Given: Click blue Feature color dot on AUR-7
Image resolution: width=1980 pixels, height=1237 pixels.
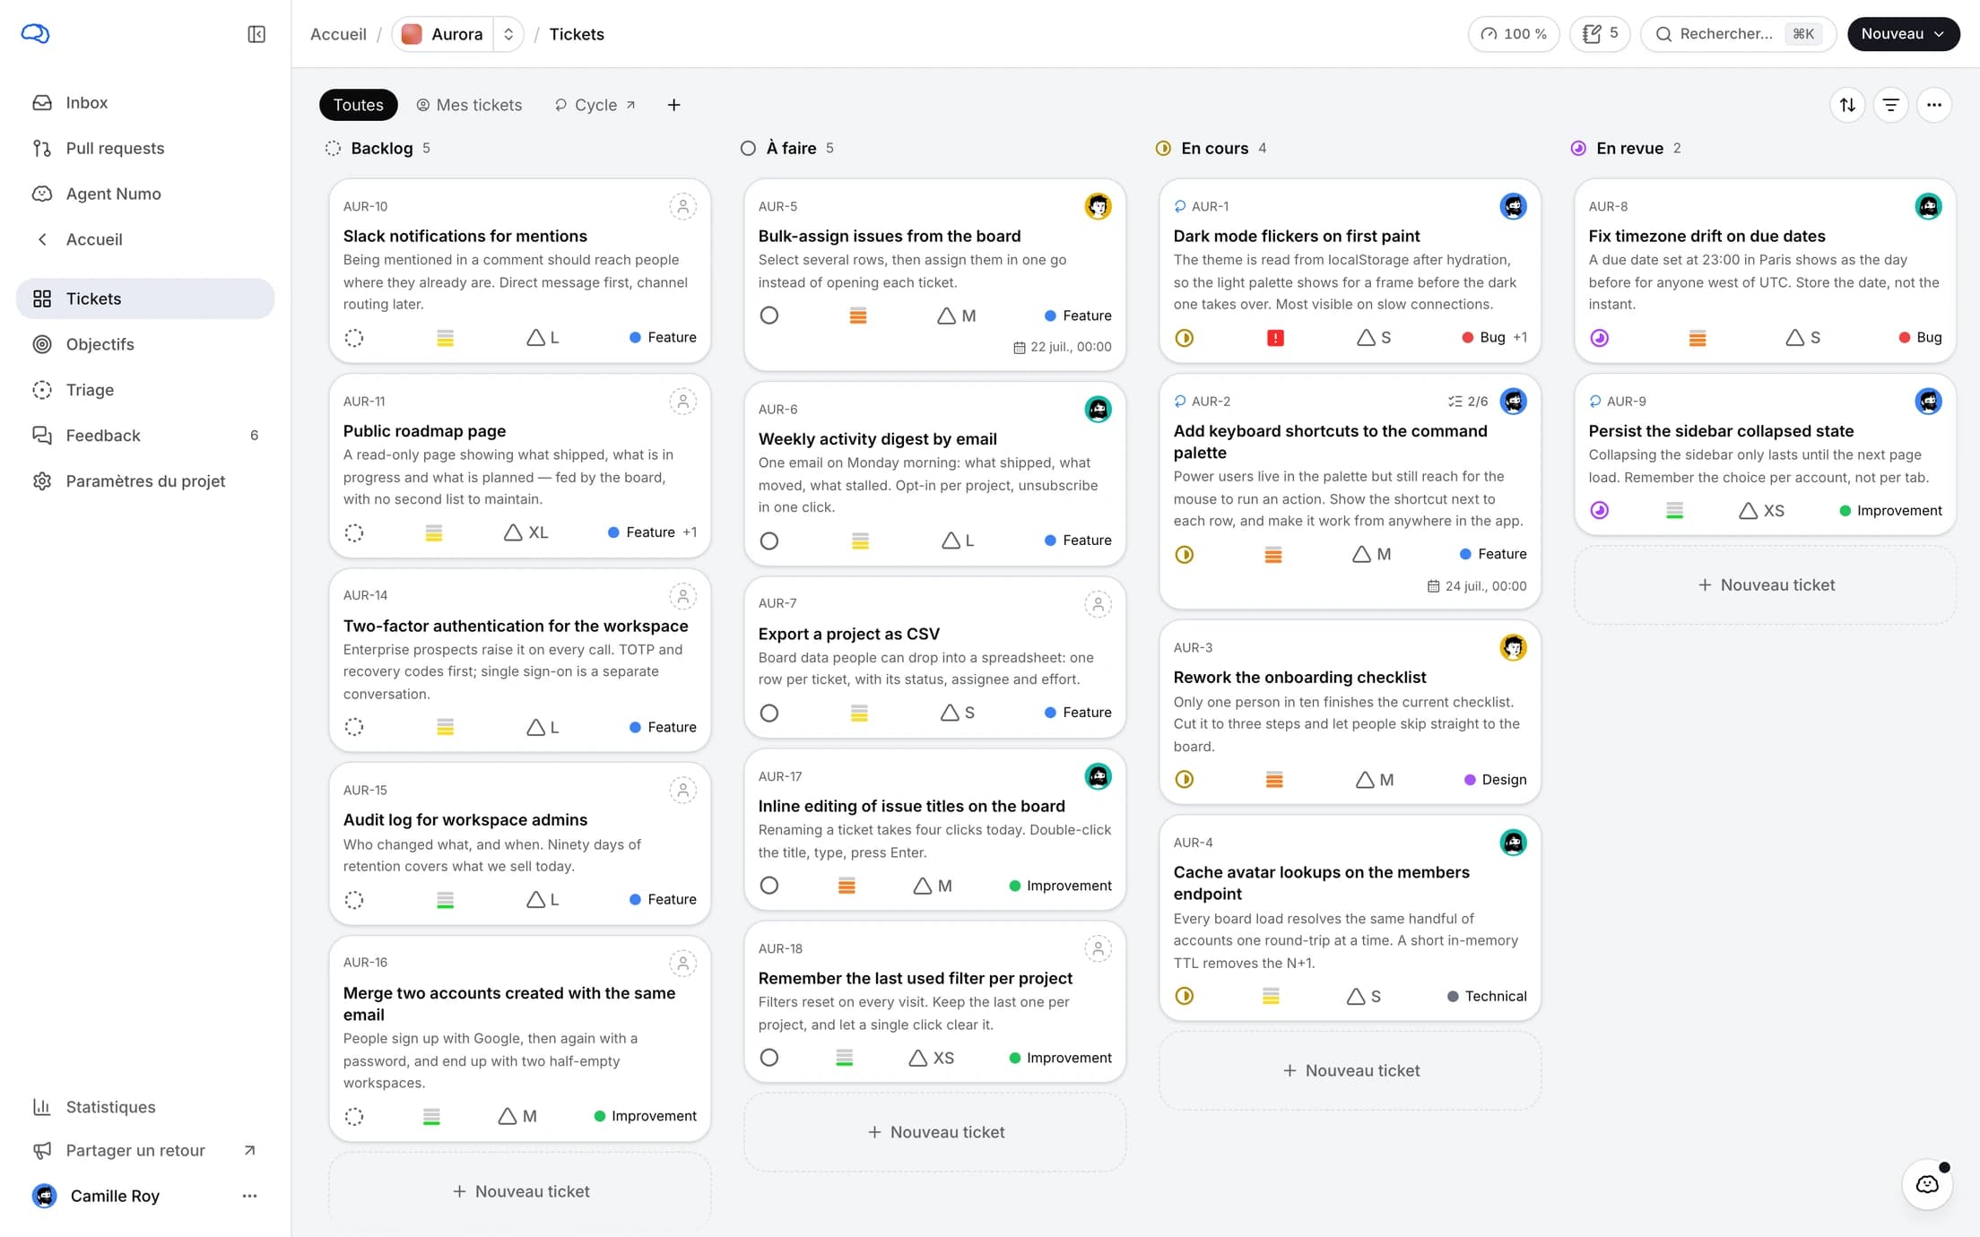Looking at the screenshot, I should 1050,713.
